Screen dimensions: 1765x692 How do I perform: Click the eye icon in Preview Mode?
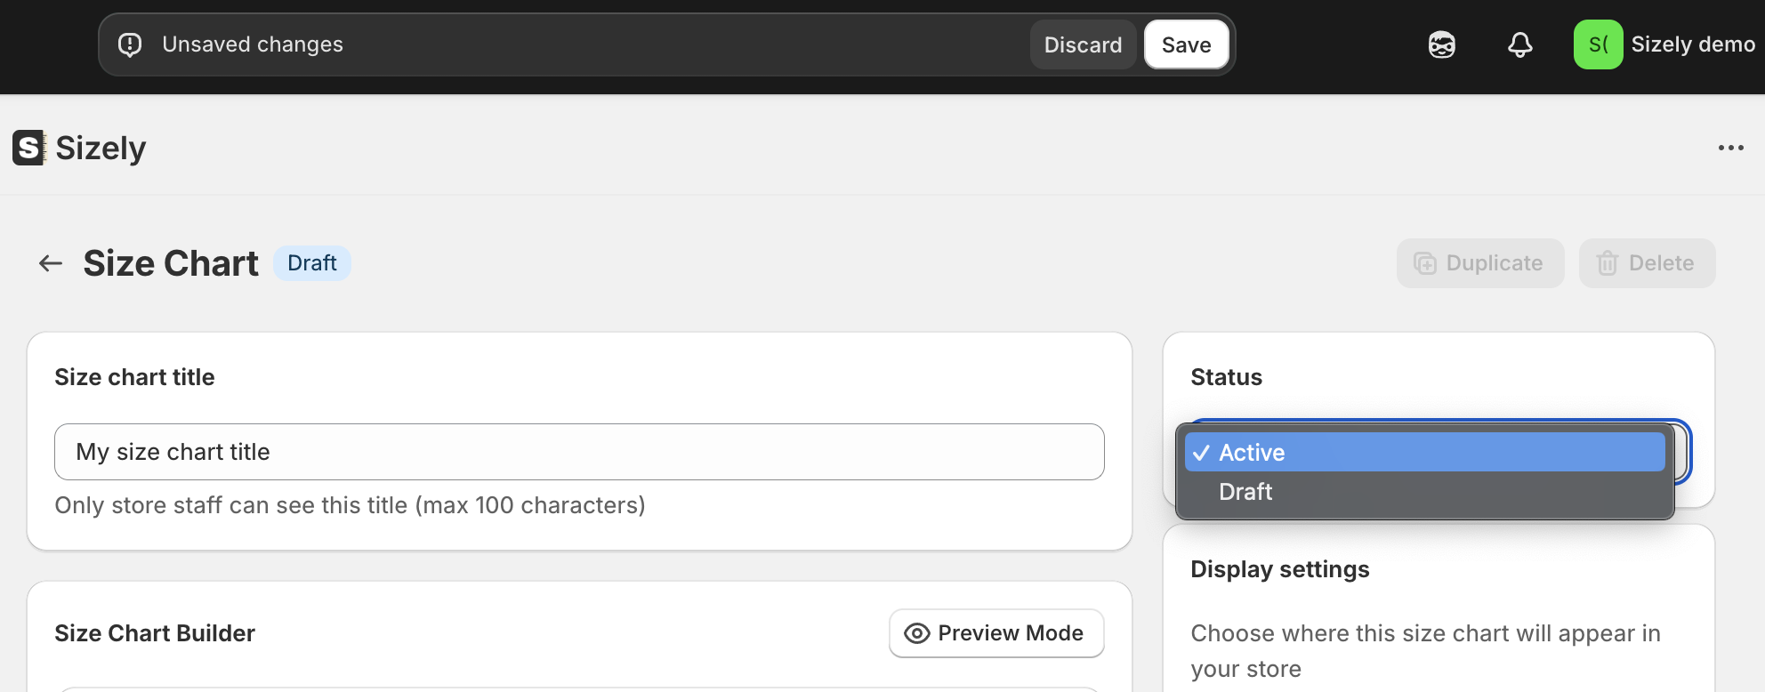pyautogui.click(x=917, y=633)
